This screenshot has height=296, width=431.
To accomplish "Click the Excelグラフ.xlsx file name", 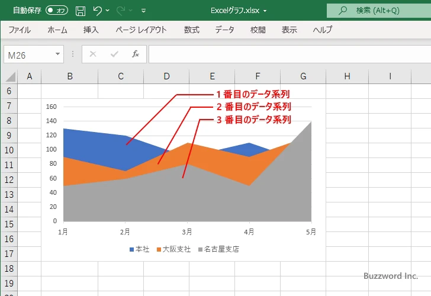I will tap(236, 10).
